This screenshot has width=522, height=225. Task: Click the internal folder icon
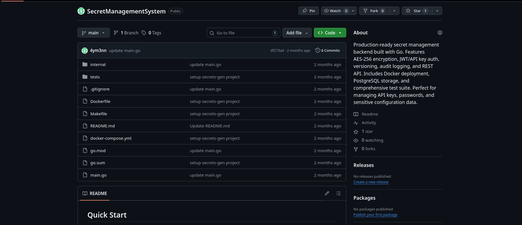click(x=85, y=64)
